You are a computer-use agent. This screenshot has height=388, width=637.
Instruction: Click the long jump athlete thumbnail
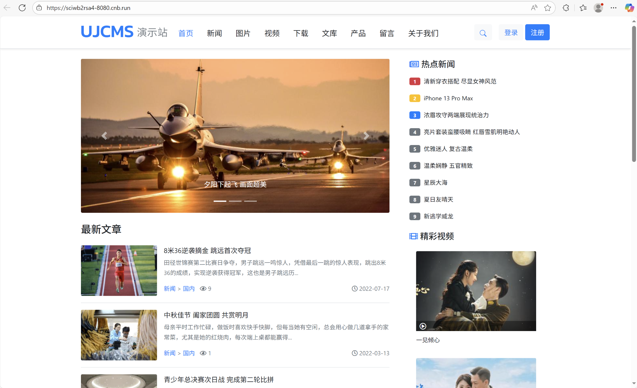click(x=119, y=270)
